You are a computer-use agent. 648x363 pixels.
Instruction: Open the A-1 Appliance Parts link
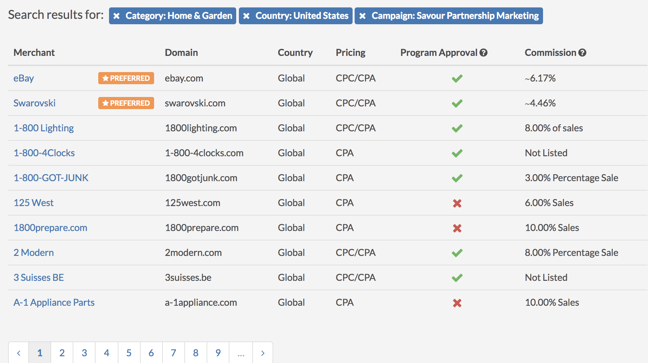point(54,302)
